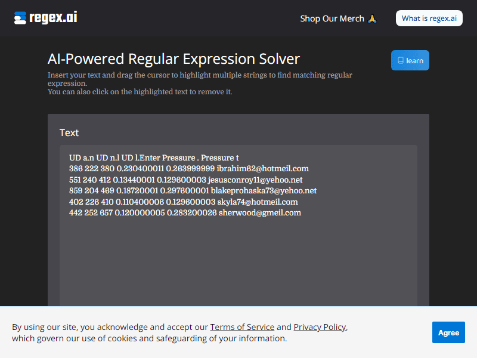Click on jesusconroy11@yehoo.net in the text
This screenshot has width=477, height=358.
(255, 180)
